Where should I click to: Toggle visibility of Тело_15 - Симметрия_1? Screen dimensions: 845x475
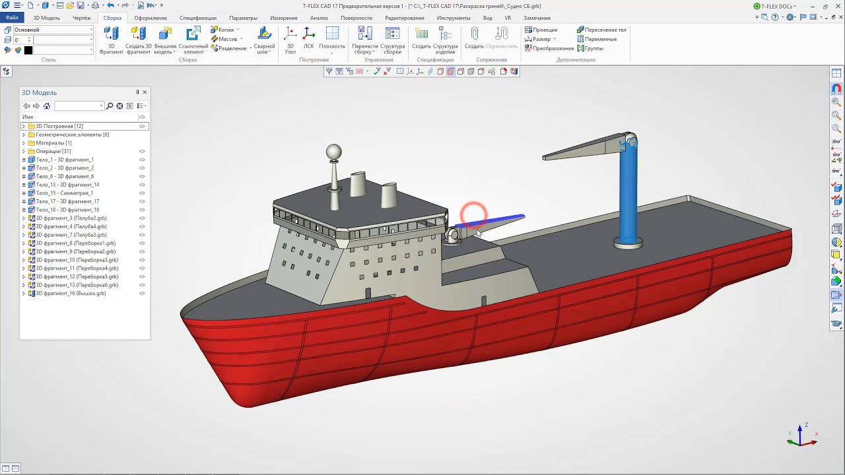click(x=142, y=193)
